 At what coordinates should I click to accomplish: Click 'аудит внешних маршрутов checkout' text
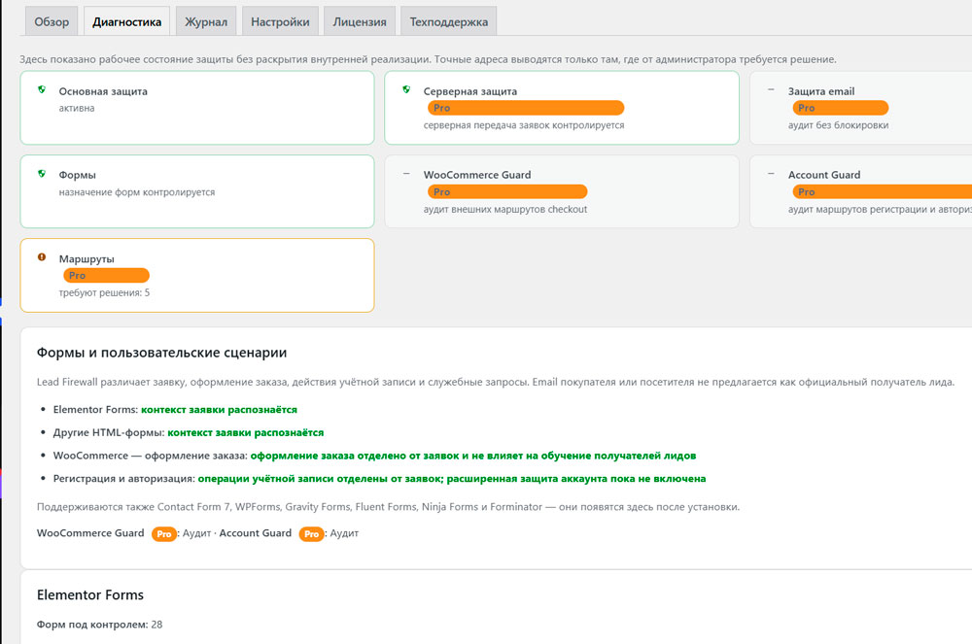505,209
